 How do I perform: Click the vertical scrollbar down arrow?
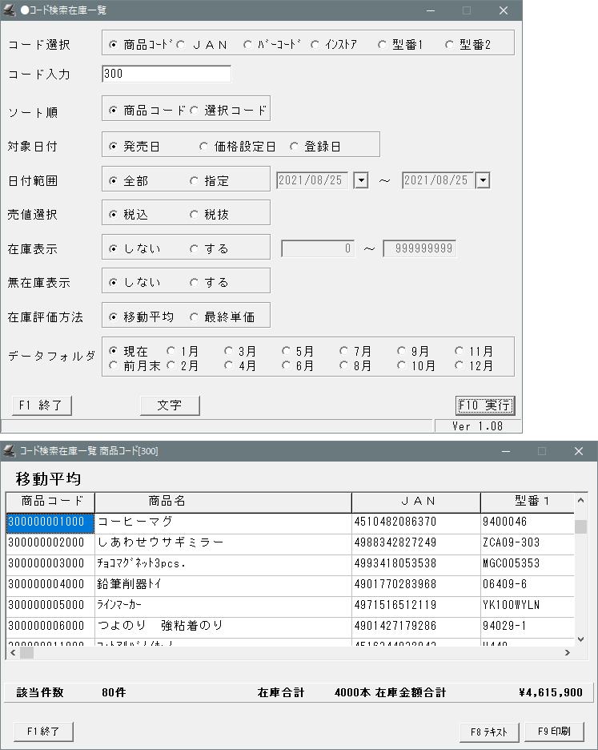pos(581,639)
